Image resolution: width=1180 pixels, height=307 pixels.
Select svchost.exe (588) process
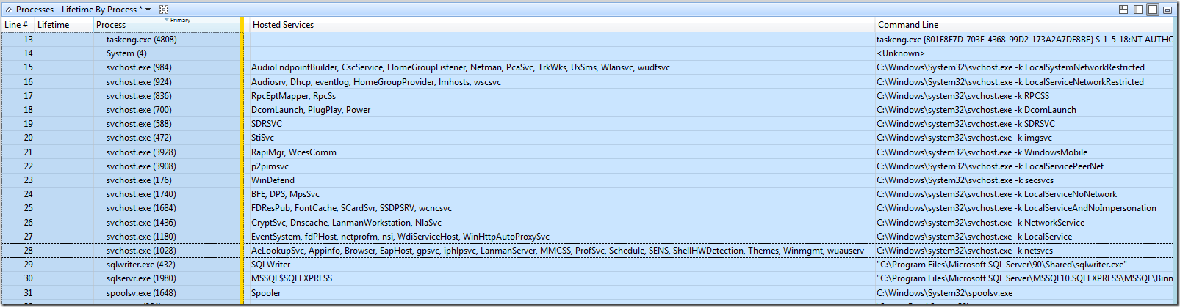tap(139, 124)
